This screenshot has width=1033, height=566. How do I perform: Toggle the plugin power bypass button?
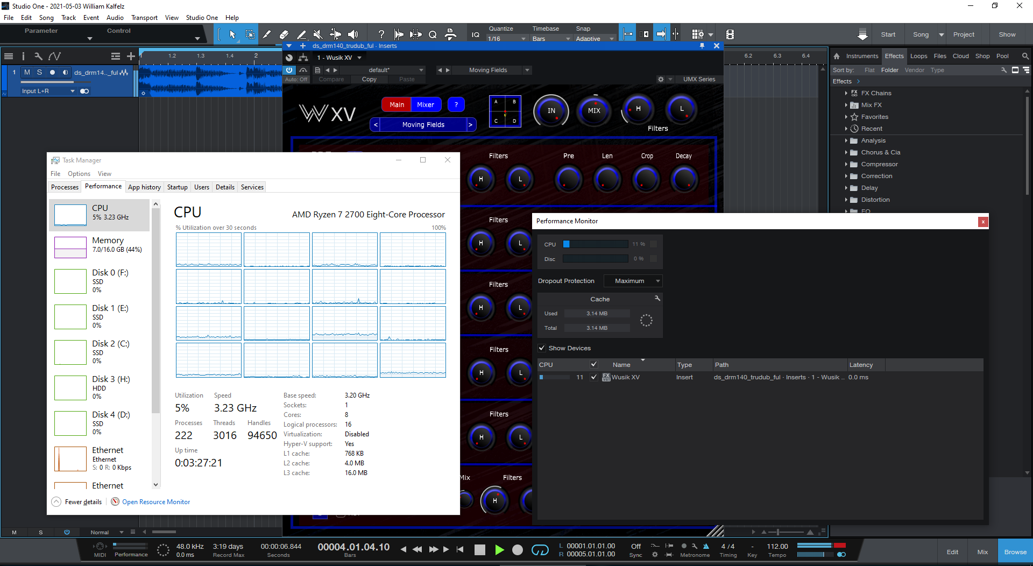click(x=289, y=70)
